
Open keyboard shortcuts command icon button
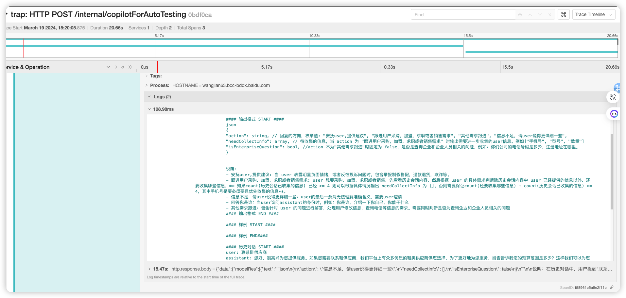point(564,14)
